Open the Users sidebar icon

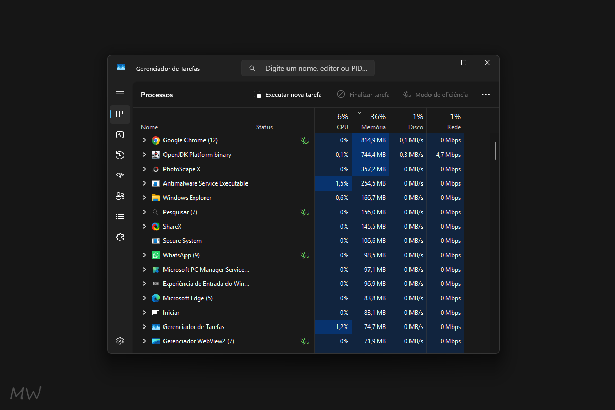click(120, 196)
